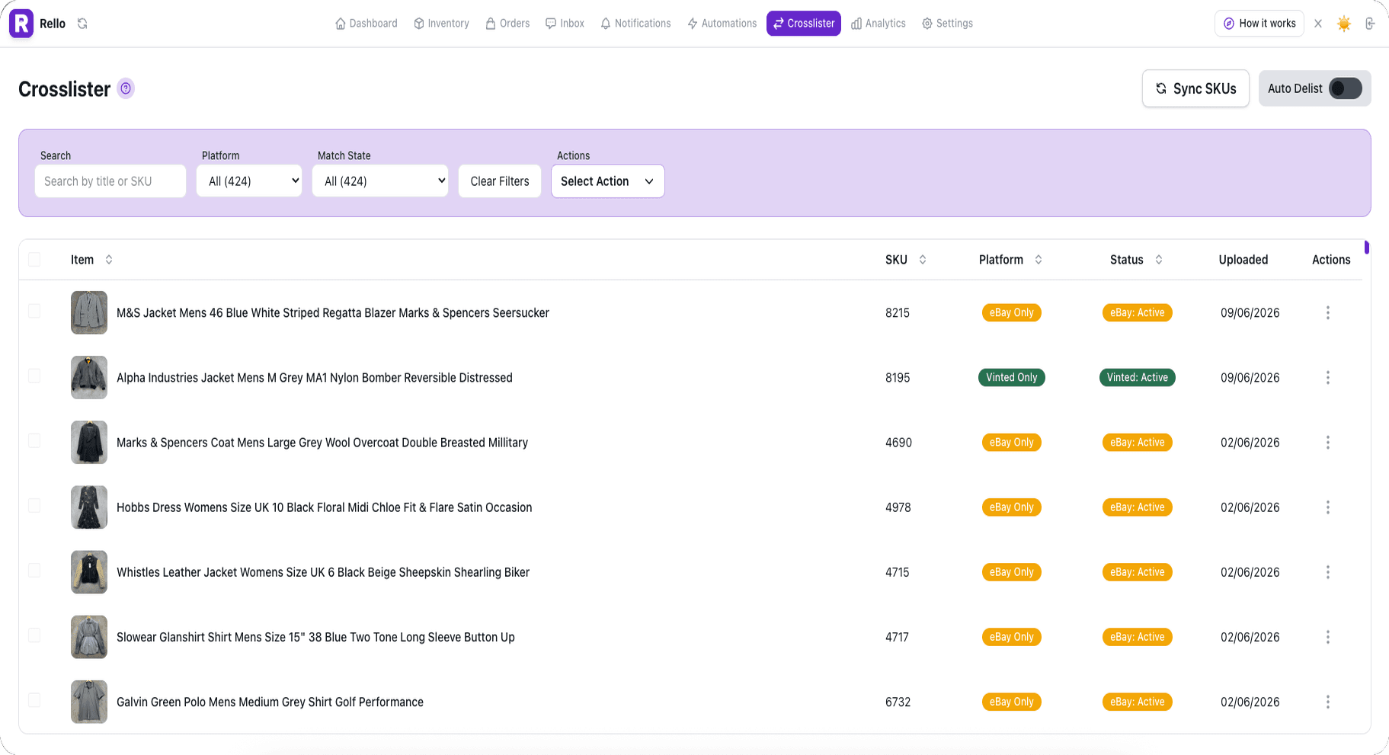The height and width of the screenshot is (755, 1389).
Task: Open the Galvin Green Polo item title
Action: 270,702
